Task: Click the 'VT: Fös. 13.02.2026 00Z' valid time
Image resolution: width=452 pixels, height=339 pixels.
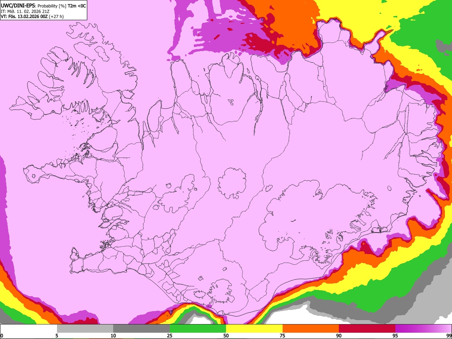Action: (24, 16)
